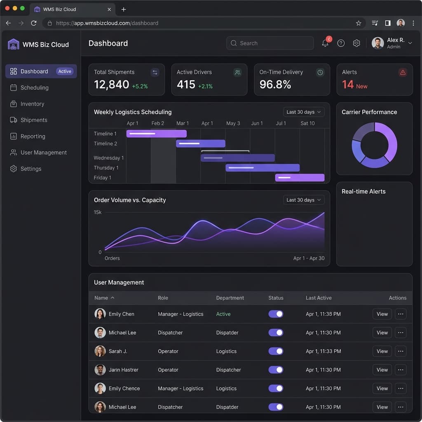422x422 pixels.
Task: Click View in the top Michael Lee row
Action: (x=382, y=333)
